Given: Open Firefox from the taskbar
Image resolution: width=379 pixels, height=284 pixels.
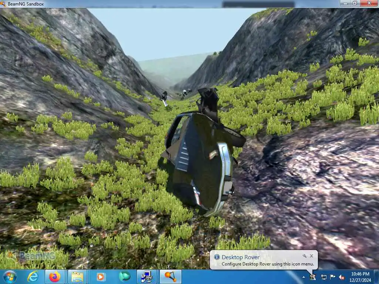Looking at the screenshot, I should [x=55, y=277].
